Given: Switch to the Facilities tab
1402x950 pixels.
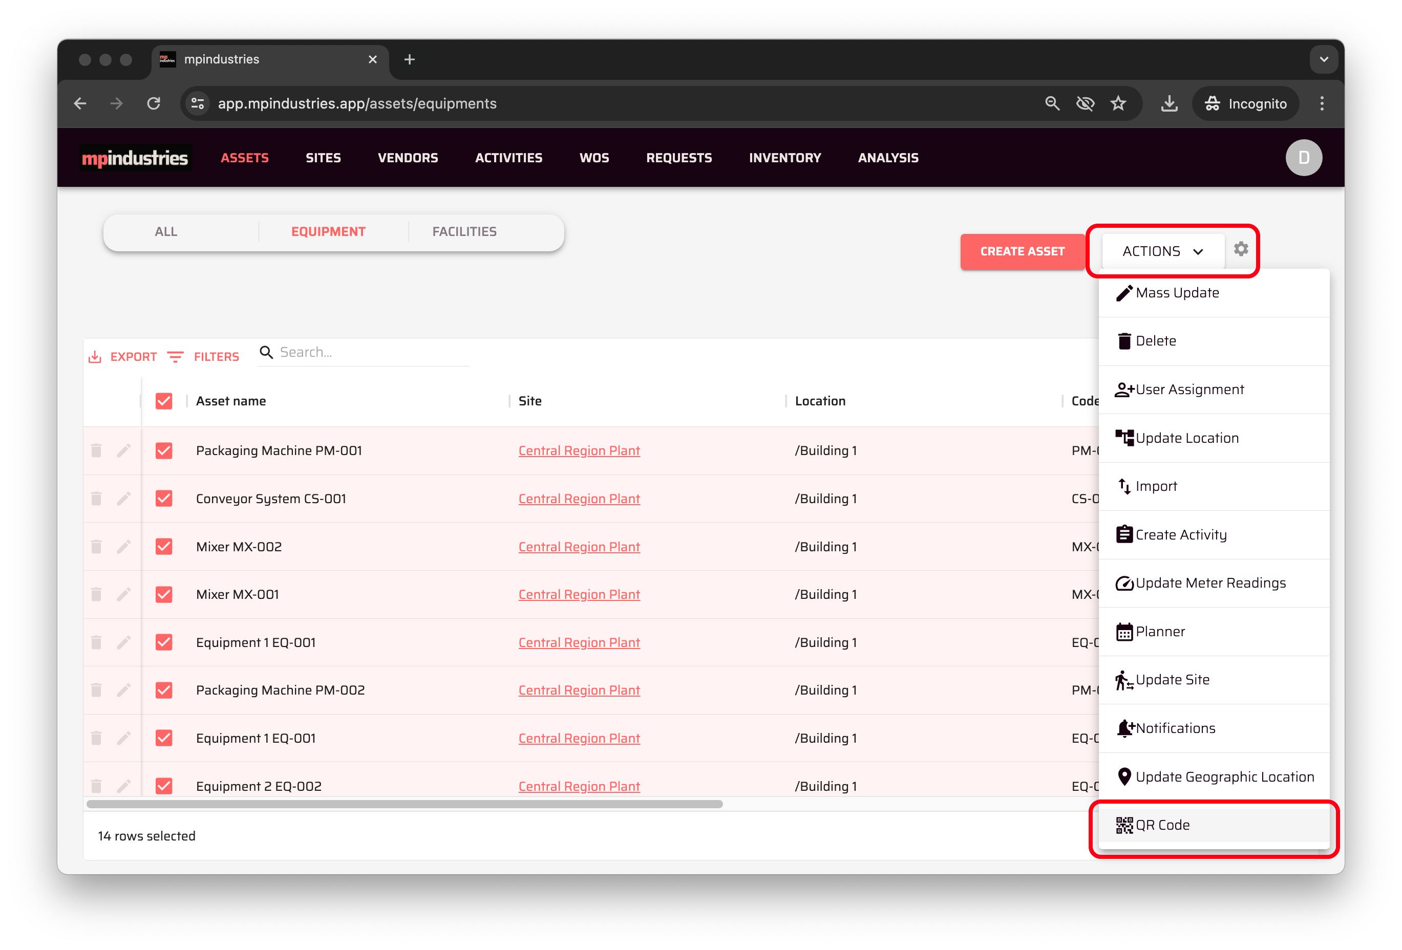Looking at the screenshot, I should coord(464,232).
